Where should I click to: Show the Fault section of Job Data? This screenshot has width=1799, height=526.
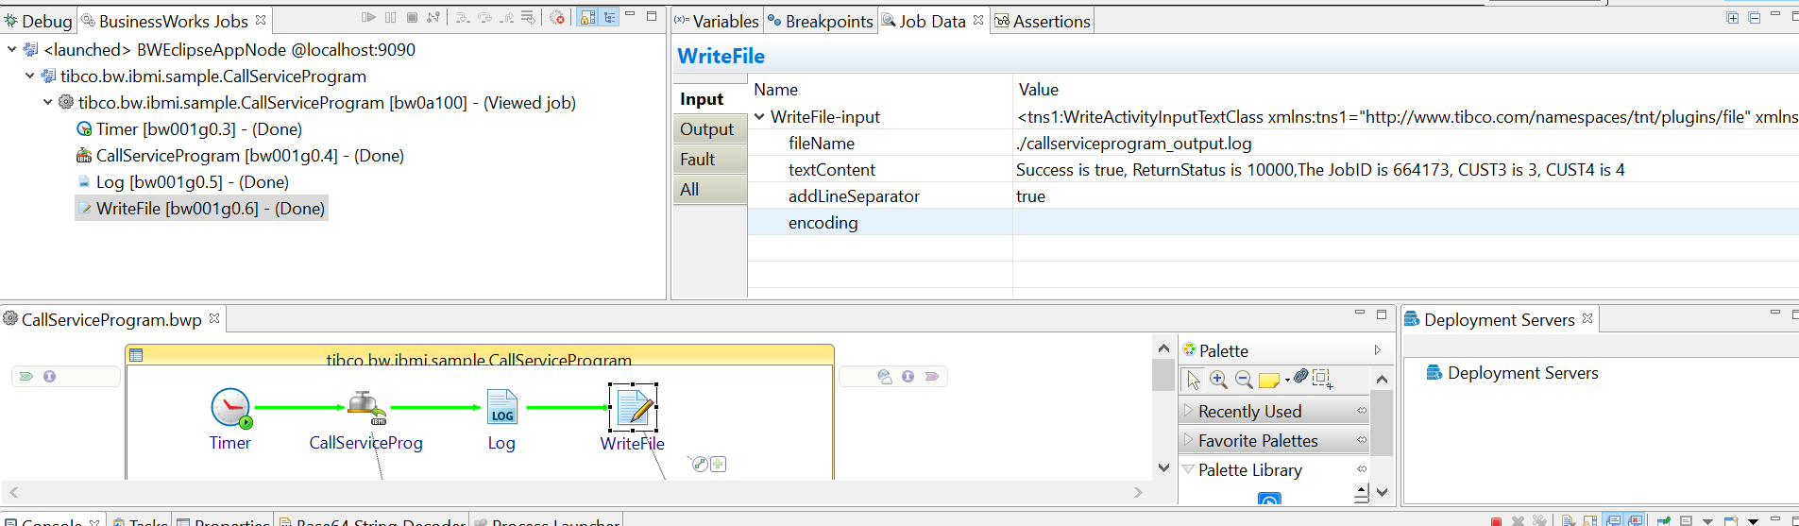coord(698,160)
